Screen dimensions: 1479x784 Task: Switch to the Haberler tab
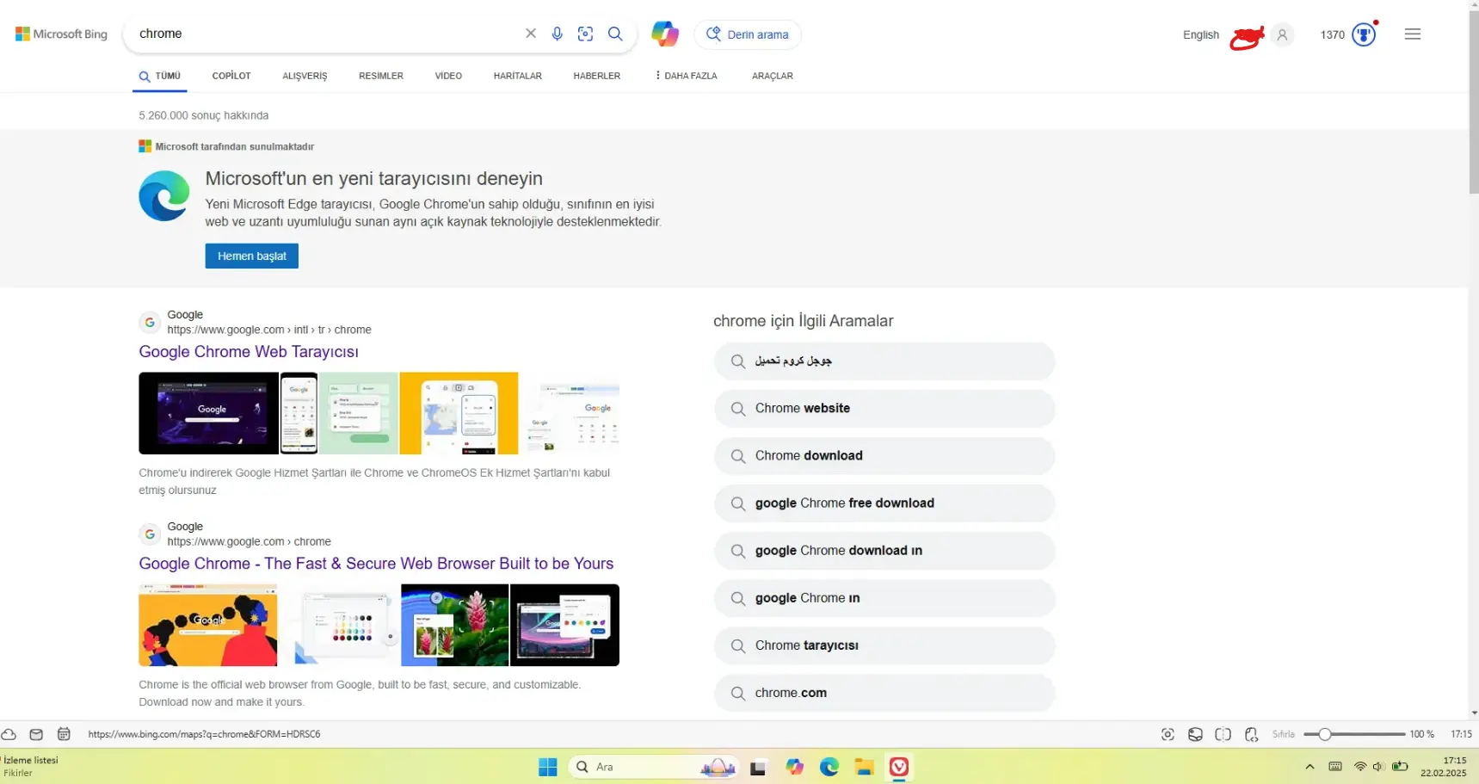click(x=597, y=76)
